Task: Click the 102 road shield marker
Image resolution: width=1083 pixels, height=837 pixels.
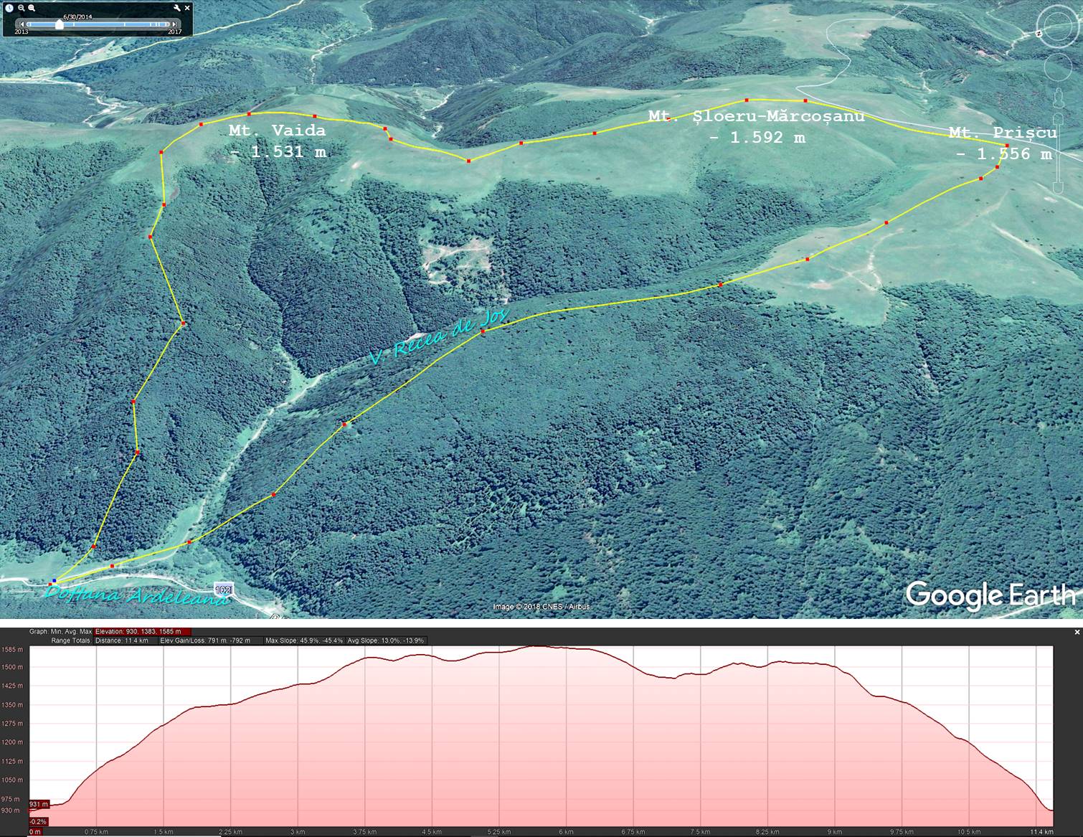Action: 224,589
